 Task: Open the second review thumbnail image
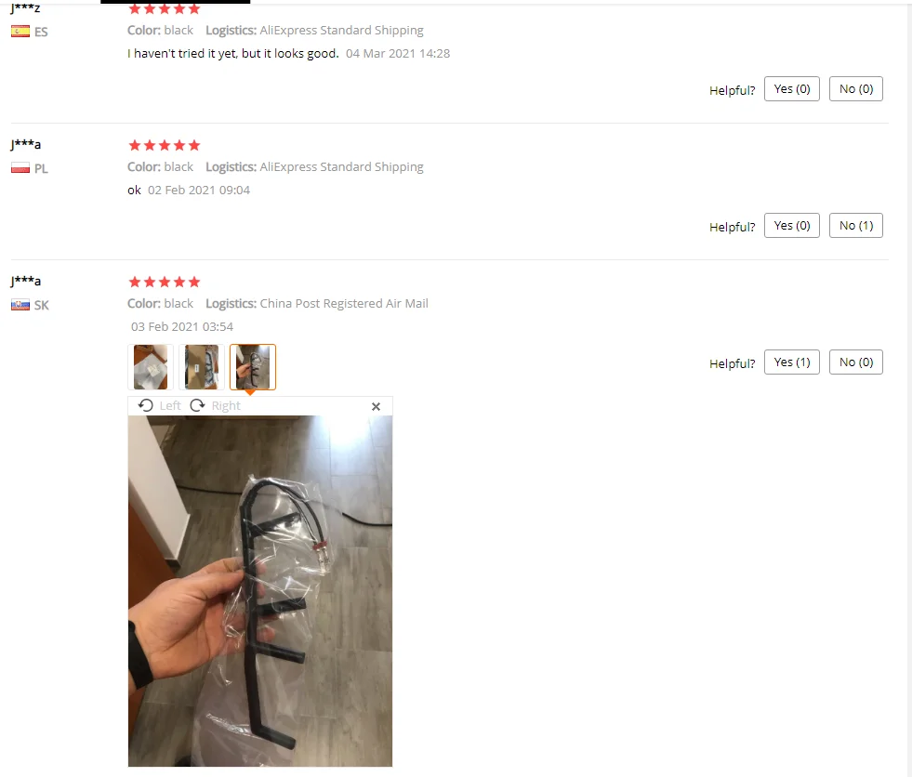[x=201, y=367]
